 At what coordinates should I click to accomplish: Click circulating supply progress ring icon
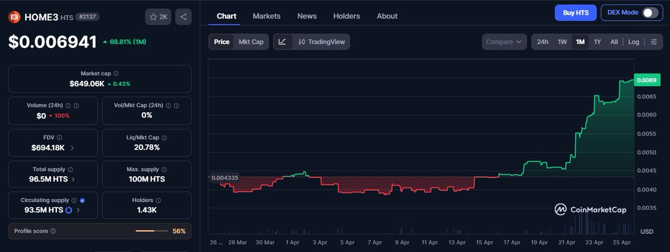pos(69,210)
